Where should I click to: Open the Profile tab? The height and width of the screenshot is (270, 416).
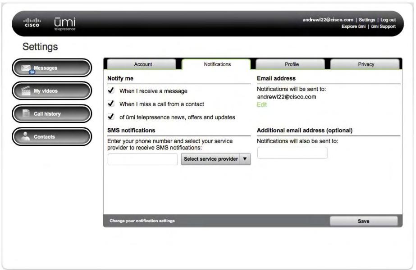point(291,64)
